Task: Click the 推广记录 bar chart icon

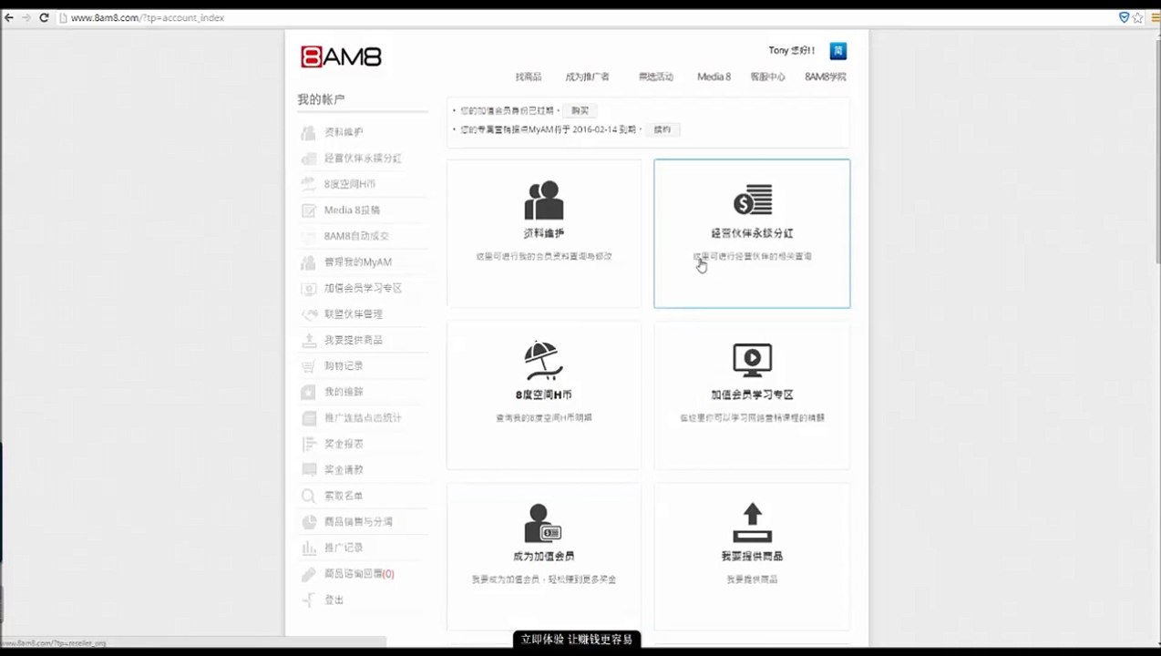Action: coord(308,548)
